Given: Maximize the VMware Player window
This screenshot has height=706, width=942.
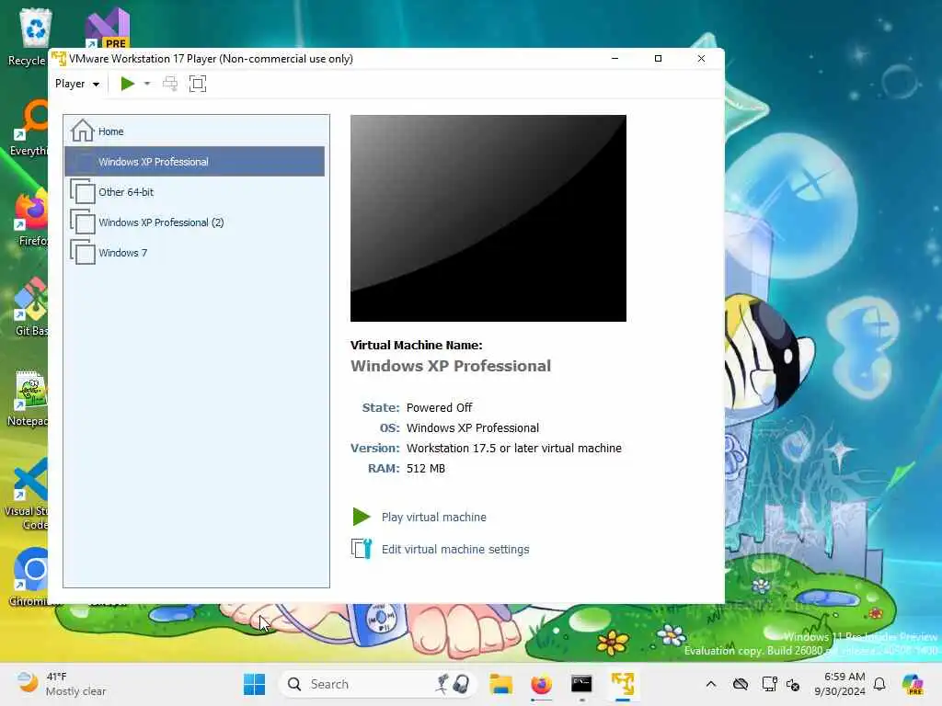Looking at the screenshot, I should (658, 58).
